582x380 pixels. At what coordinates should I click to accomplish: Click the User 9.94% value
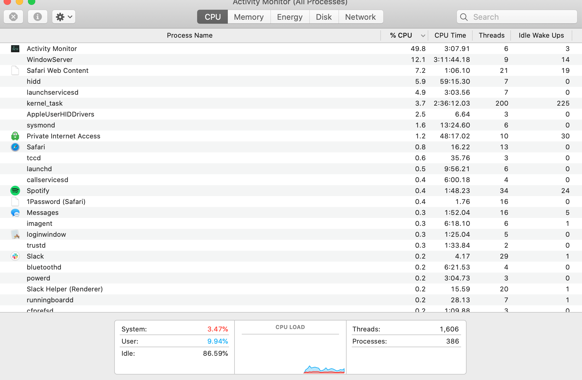[x=217, y=341]
